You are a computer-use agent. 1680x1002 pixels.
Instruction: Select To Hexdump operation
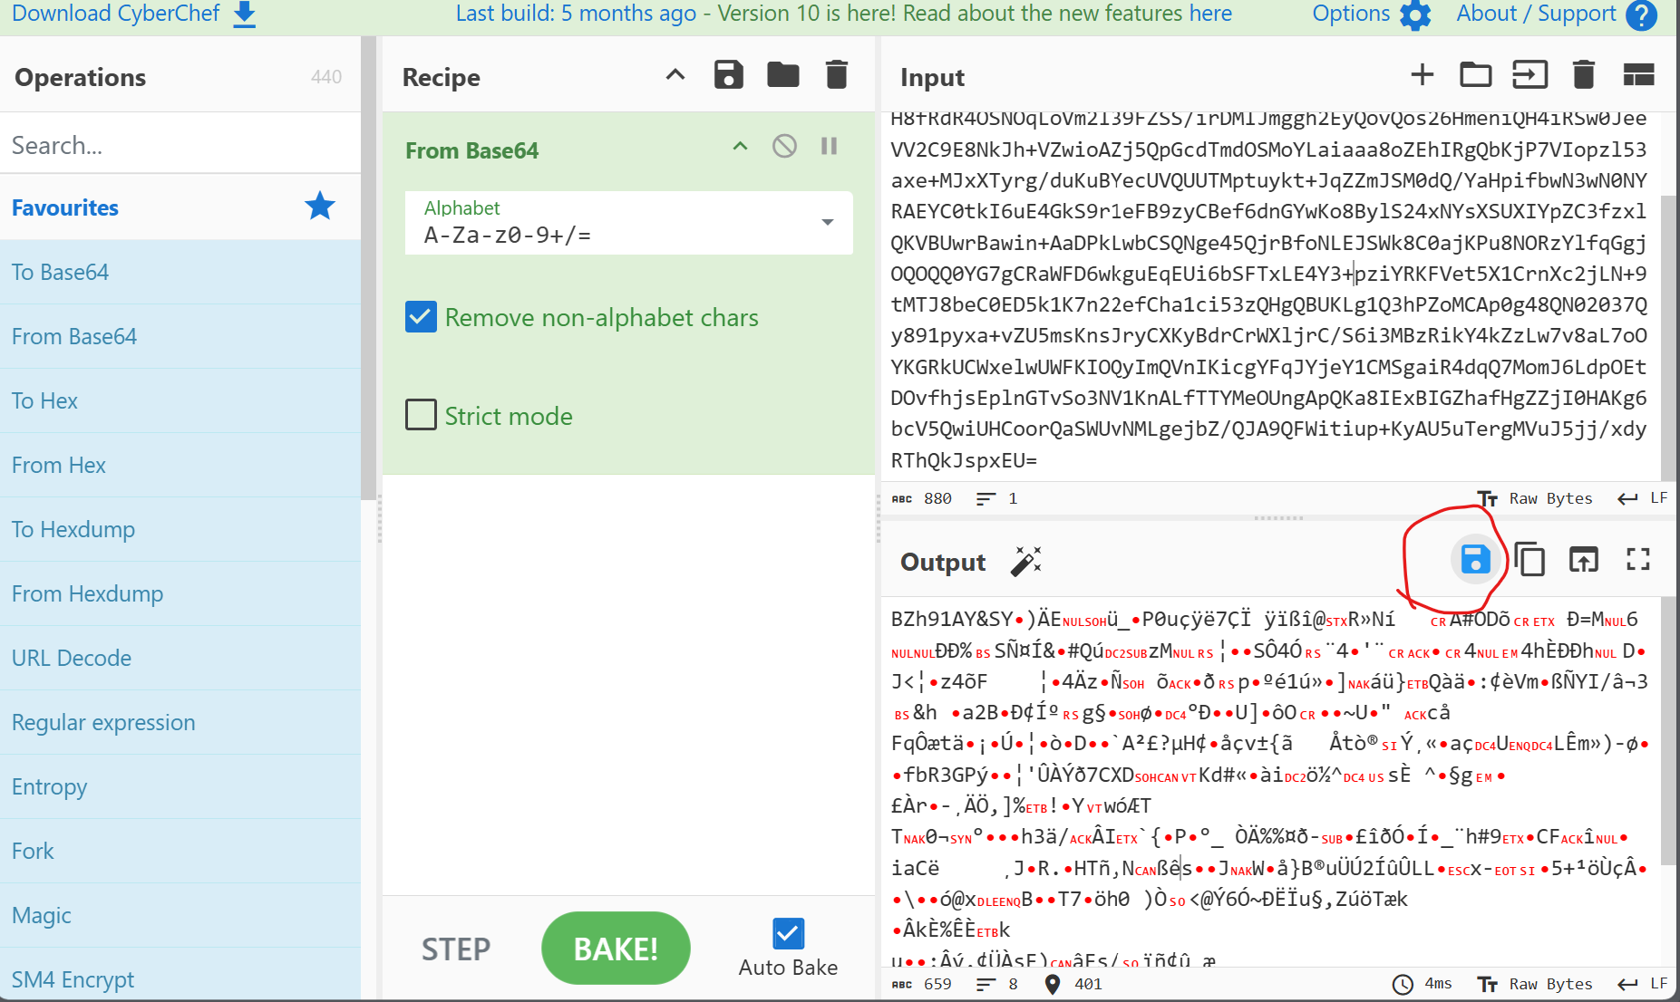point(73,529)
